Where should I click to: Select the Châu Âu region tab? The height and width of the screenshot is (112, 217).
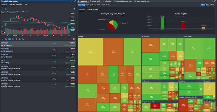(x=19, y=4)
